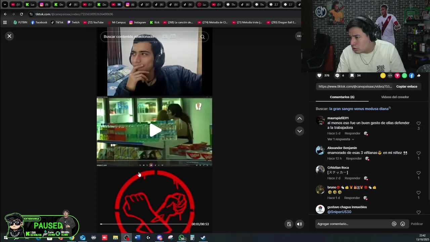This screenshot has width=430, height=242.
Task: Get embed code via embed icon
Action: coord(390,76)
